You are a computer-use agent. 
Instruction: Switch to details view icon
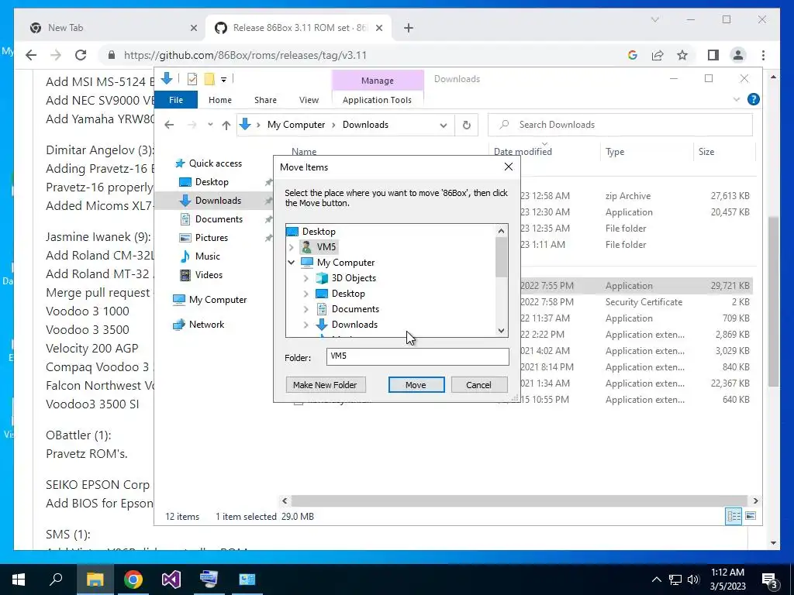pyautogui.click(x=734, y=516)
